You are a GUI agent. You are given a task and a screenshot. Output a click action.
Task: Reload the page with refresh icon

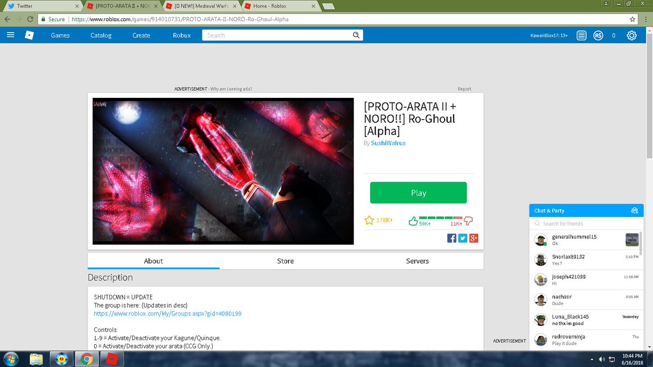tap(30, 19)
